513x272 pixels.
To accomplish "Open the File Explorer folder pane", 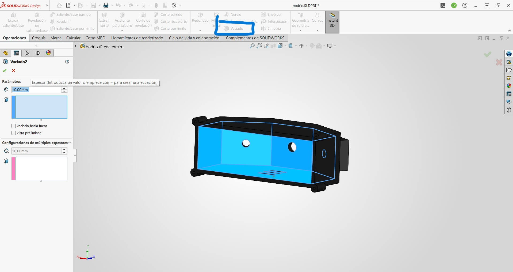I will coord(509,70).
